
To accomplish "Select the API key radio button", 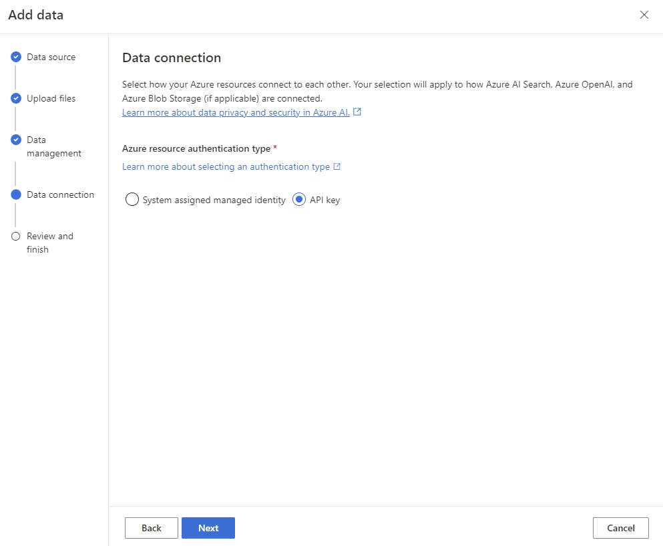I will 299,200.
